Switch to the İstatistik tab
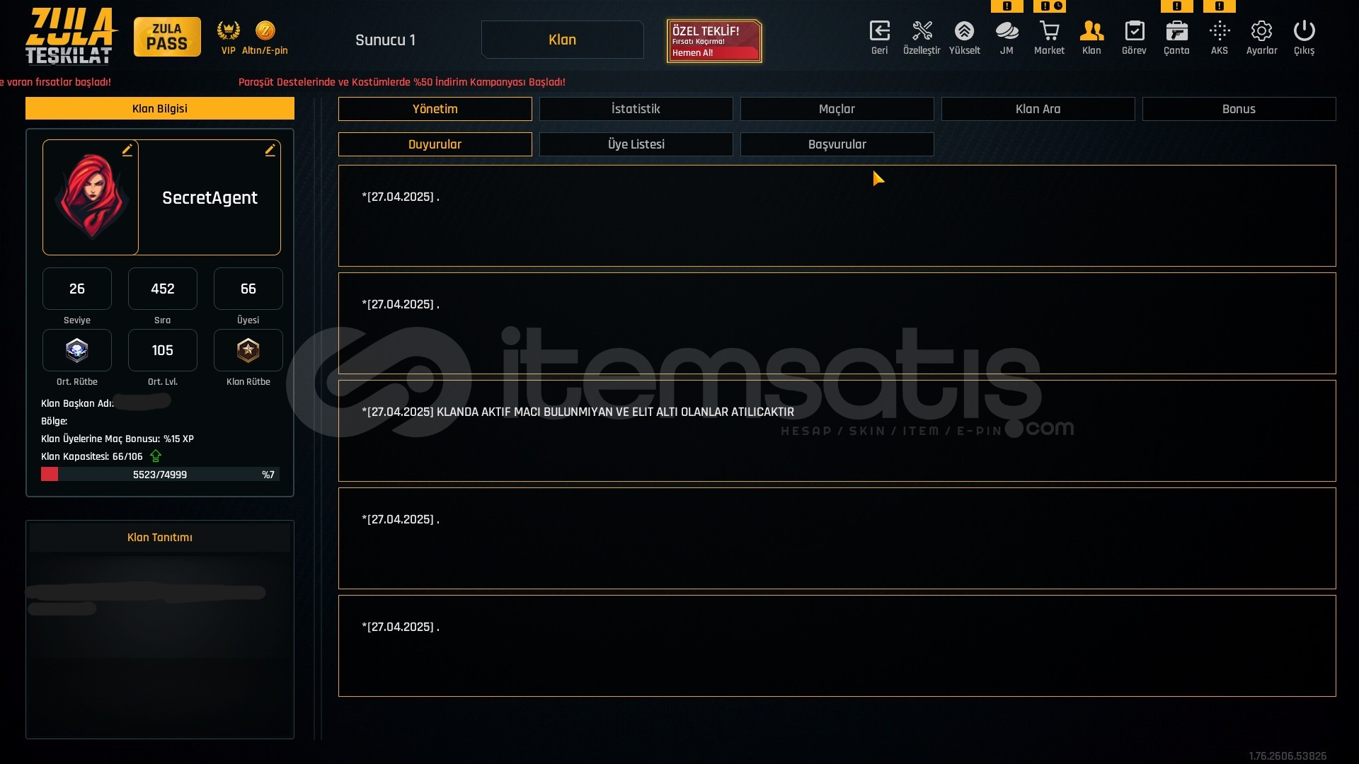The width and height of the screenshot is (1359, 764). tap(636, 109)
